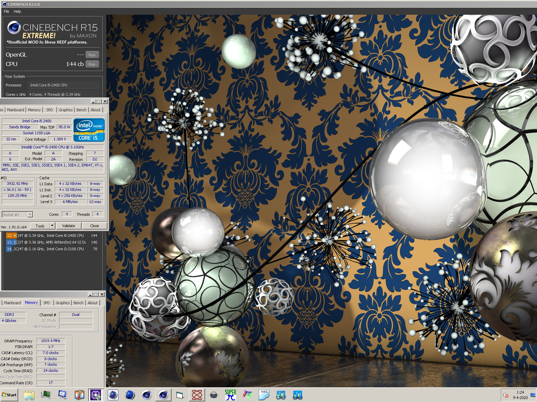Screen dimensions: 537x402
Task: Click the multiplier value x 36.0 (16 - 59)
Action: point(17,190)
